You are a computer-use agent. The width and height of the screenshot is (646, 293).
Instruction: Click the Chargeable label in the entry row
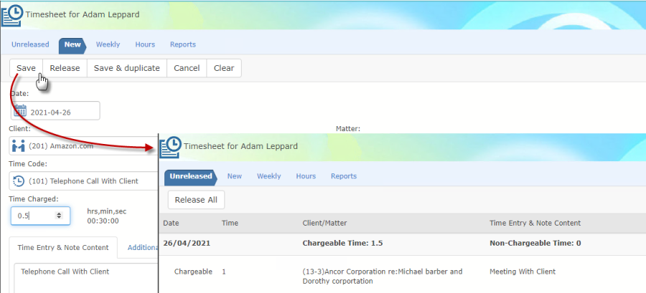tap(193, 272)
